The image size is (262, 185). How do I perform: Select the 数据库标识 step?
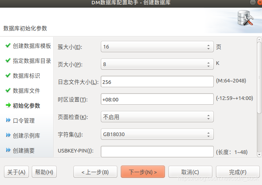(26, 76)
